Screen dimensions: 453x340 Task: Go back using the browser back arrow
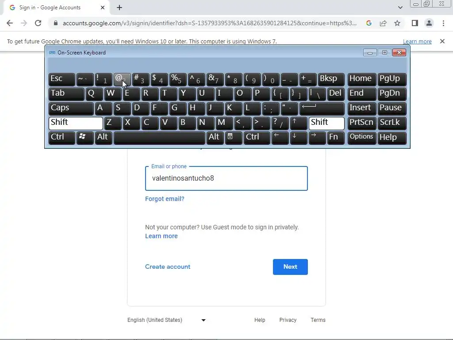click(x=10, y=23)
